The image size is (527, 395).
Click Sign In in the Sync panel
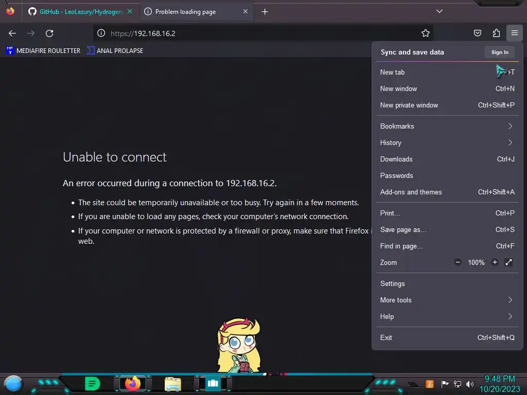(x=500, y=52)
